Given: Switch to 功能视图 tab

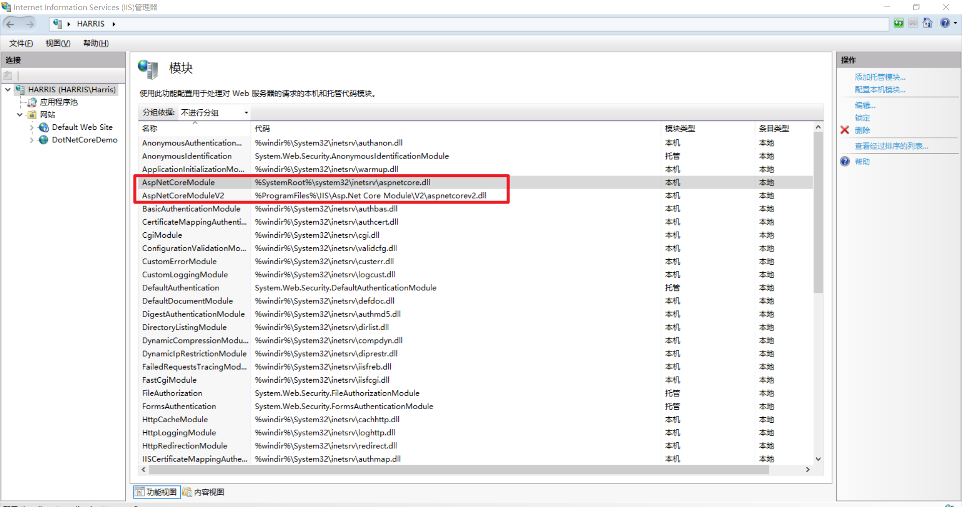Looking at the screenshot, I should [156, 492].
